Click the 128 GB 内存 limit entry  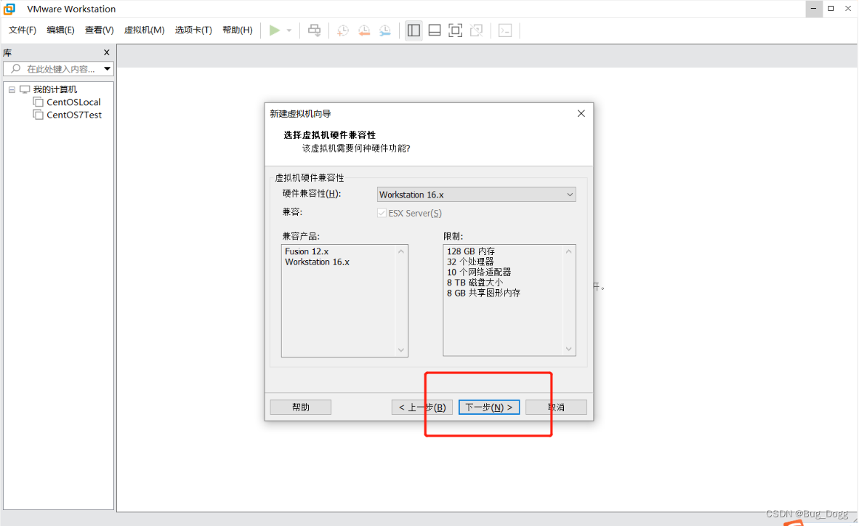coord(471,251)
